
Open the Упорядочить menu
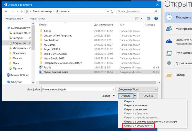[x=14, y=18]
